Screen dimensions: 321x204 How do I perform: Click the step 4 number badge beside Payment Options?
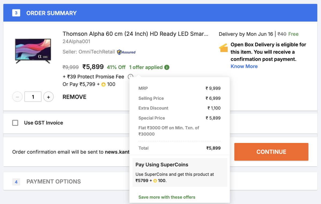pos(16,182)
